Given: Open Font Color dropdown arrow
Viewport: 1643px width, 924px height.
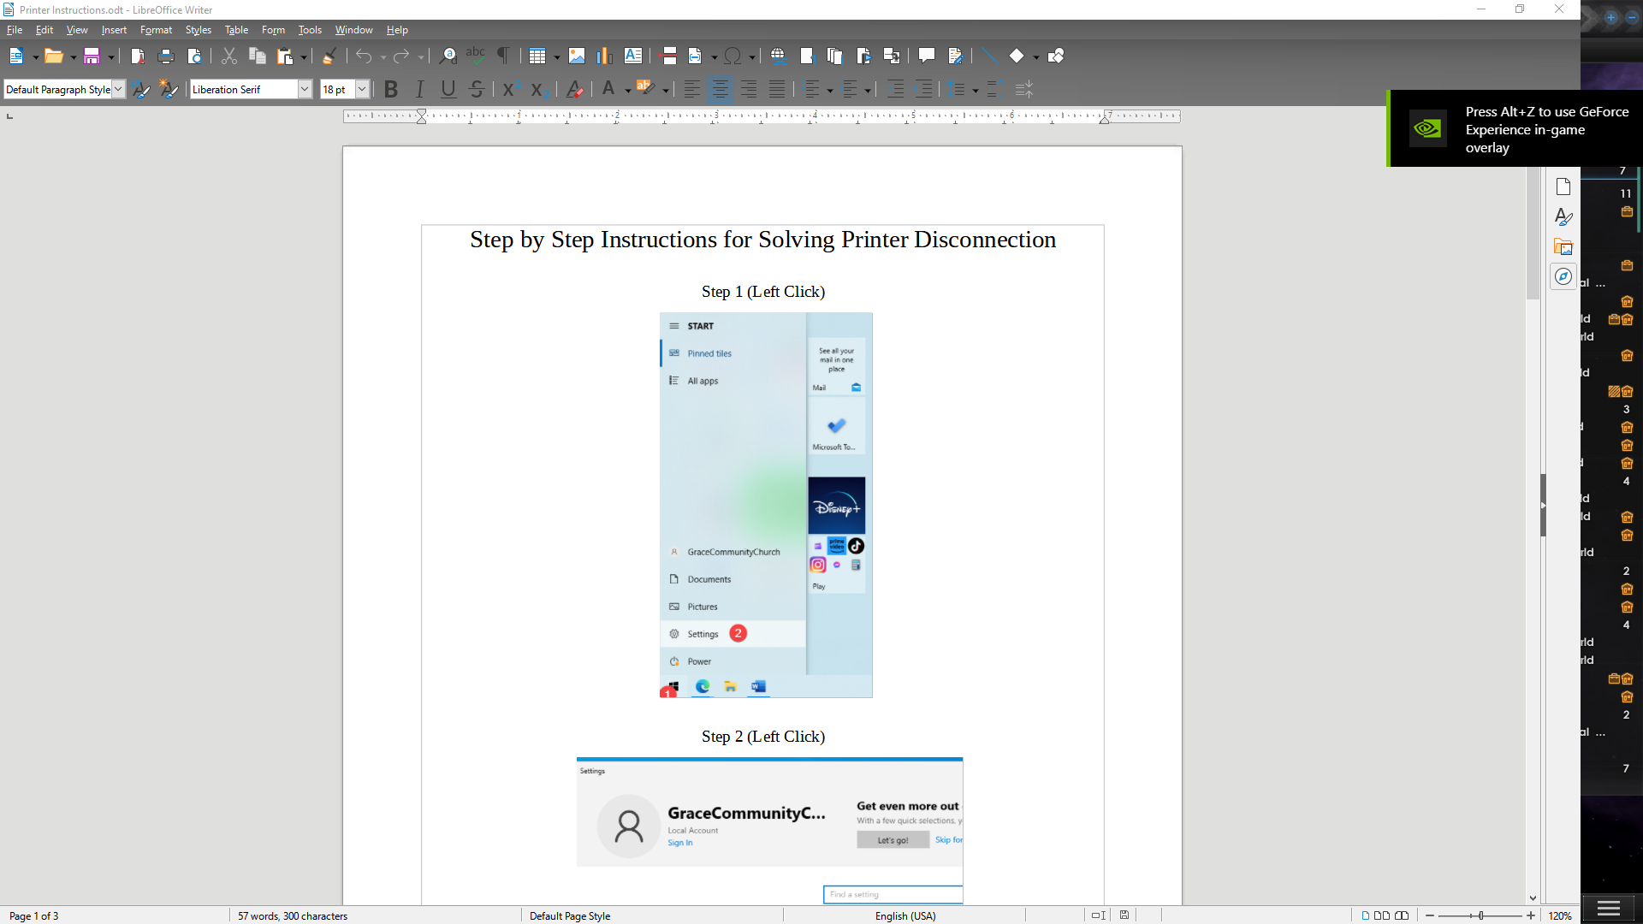Looking at the screenshot, I should [x=628, y=90].
